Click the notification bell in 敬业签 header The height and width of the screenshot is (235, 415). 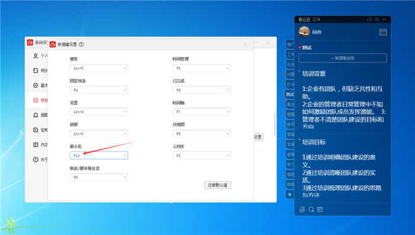(315, 20)
